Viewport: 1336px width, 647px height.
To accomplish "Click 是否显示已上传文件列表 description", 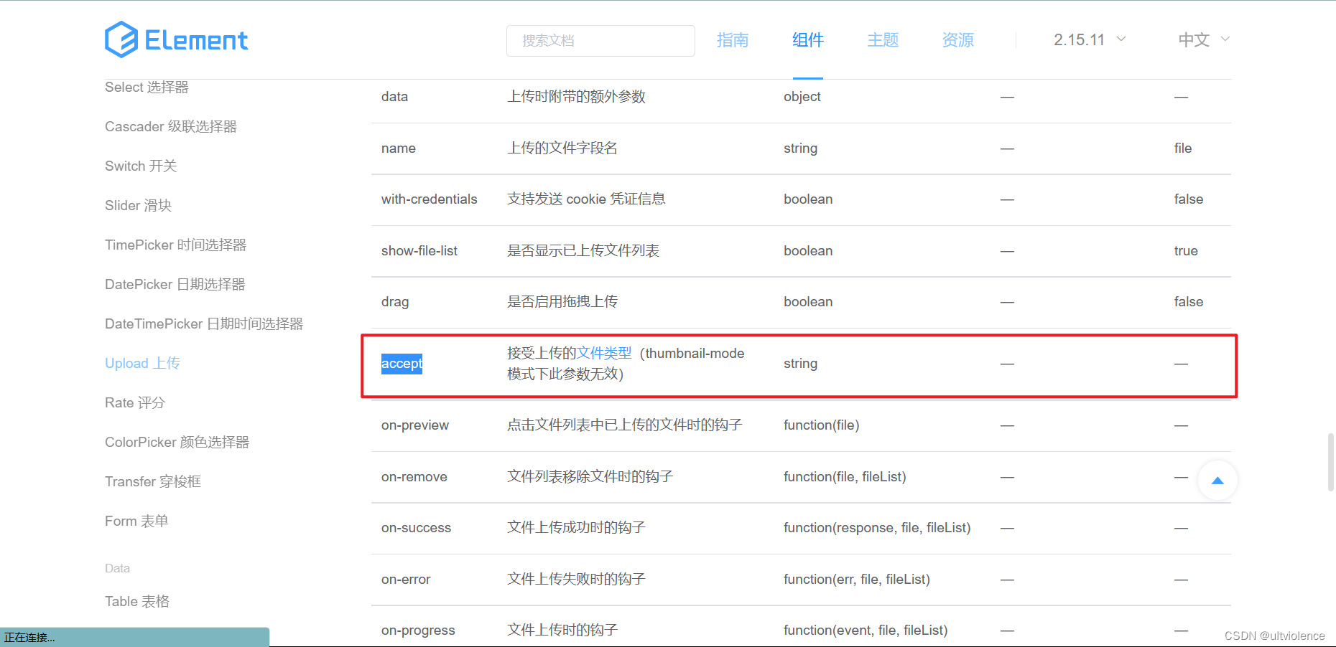I will [x=583, y=251].
